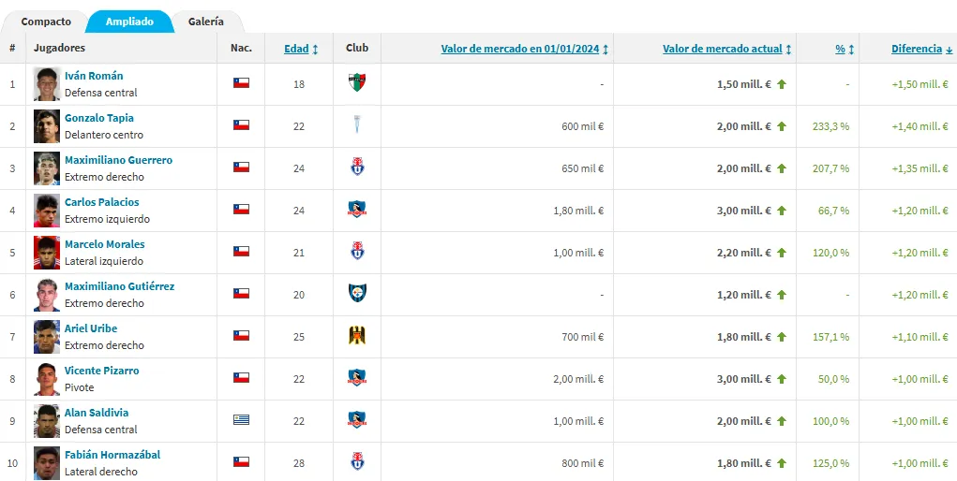This screenshot has height=481, width=957.
Task: Click Ariel Uribe's player photo thumbnail
Action: coord(47,336)
